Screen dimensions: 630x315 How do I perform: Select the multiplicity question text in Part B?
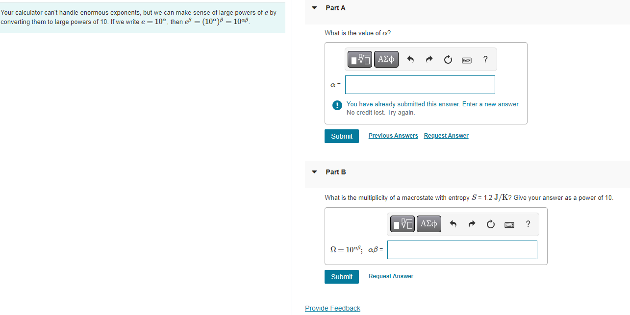tap(469, 197)
